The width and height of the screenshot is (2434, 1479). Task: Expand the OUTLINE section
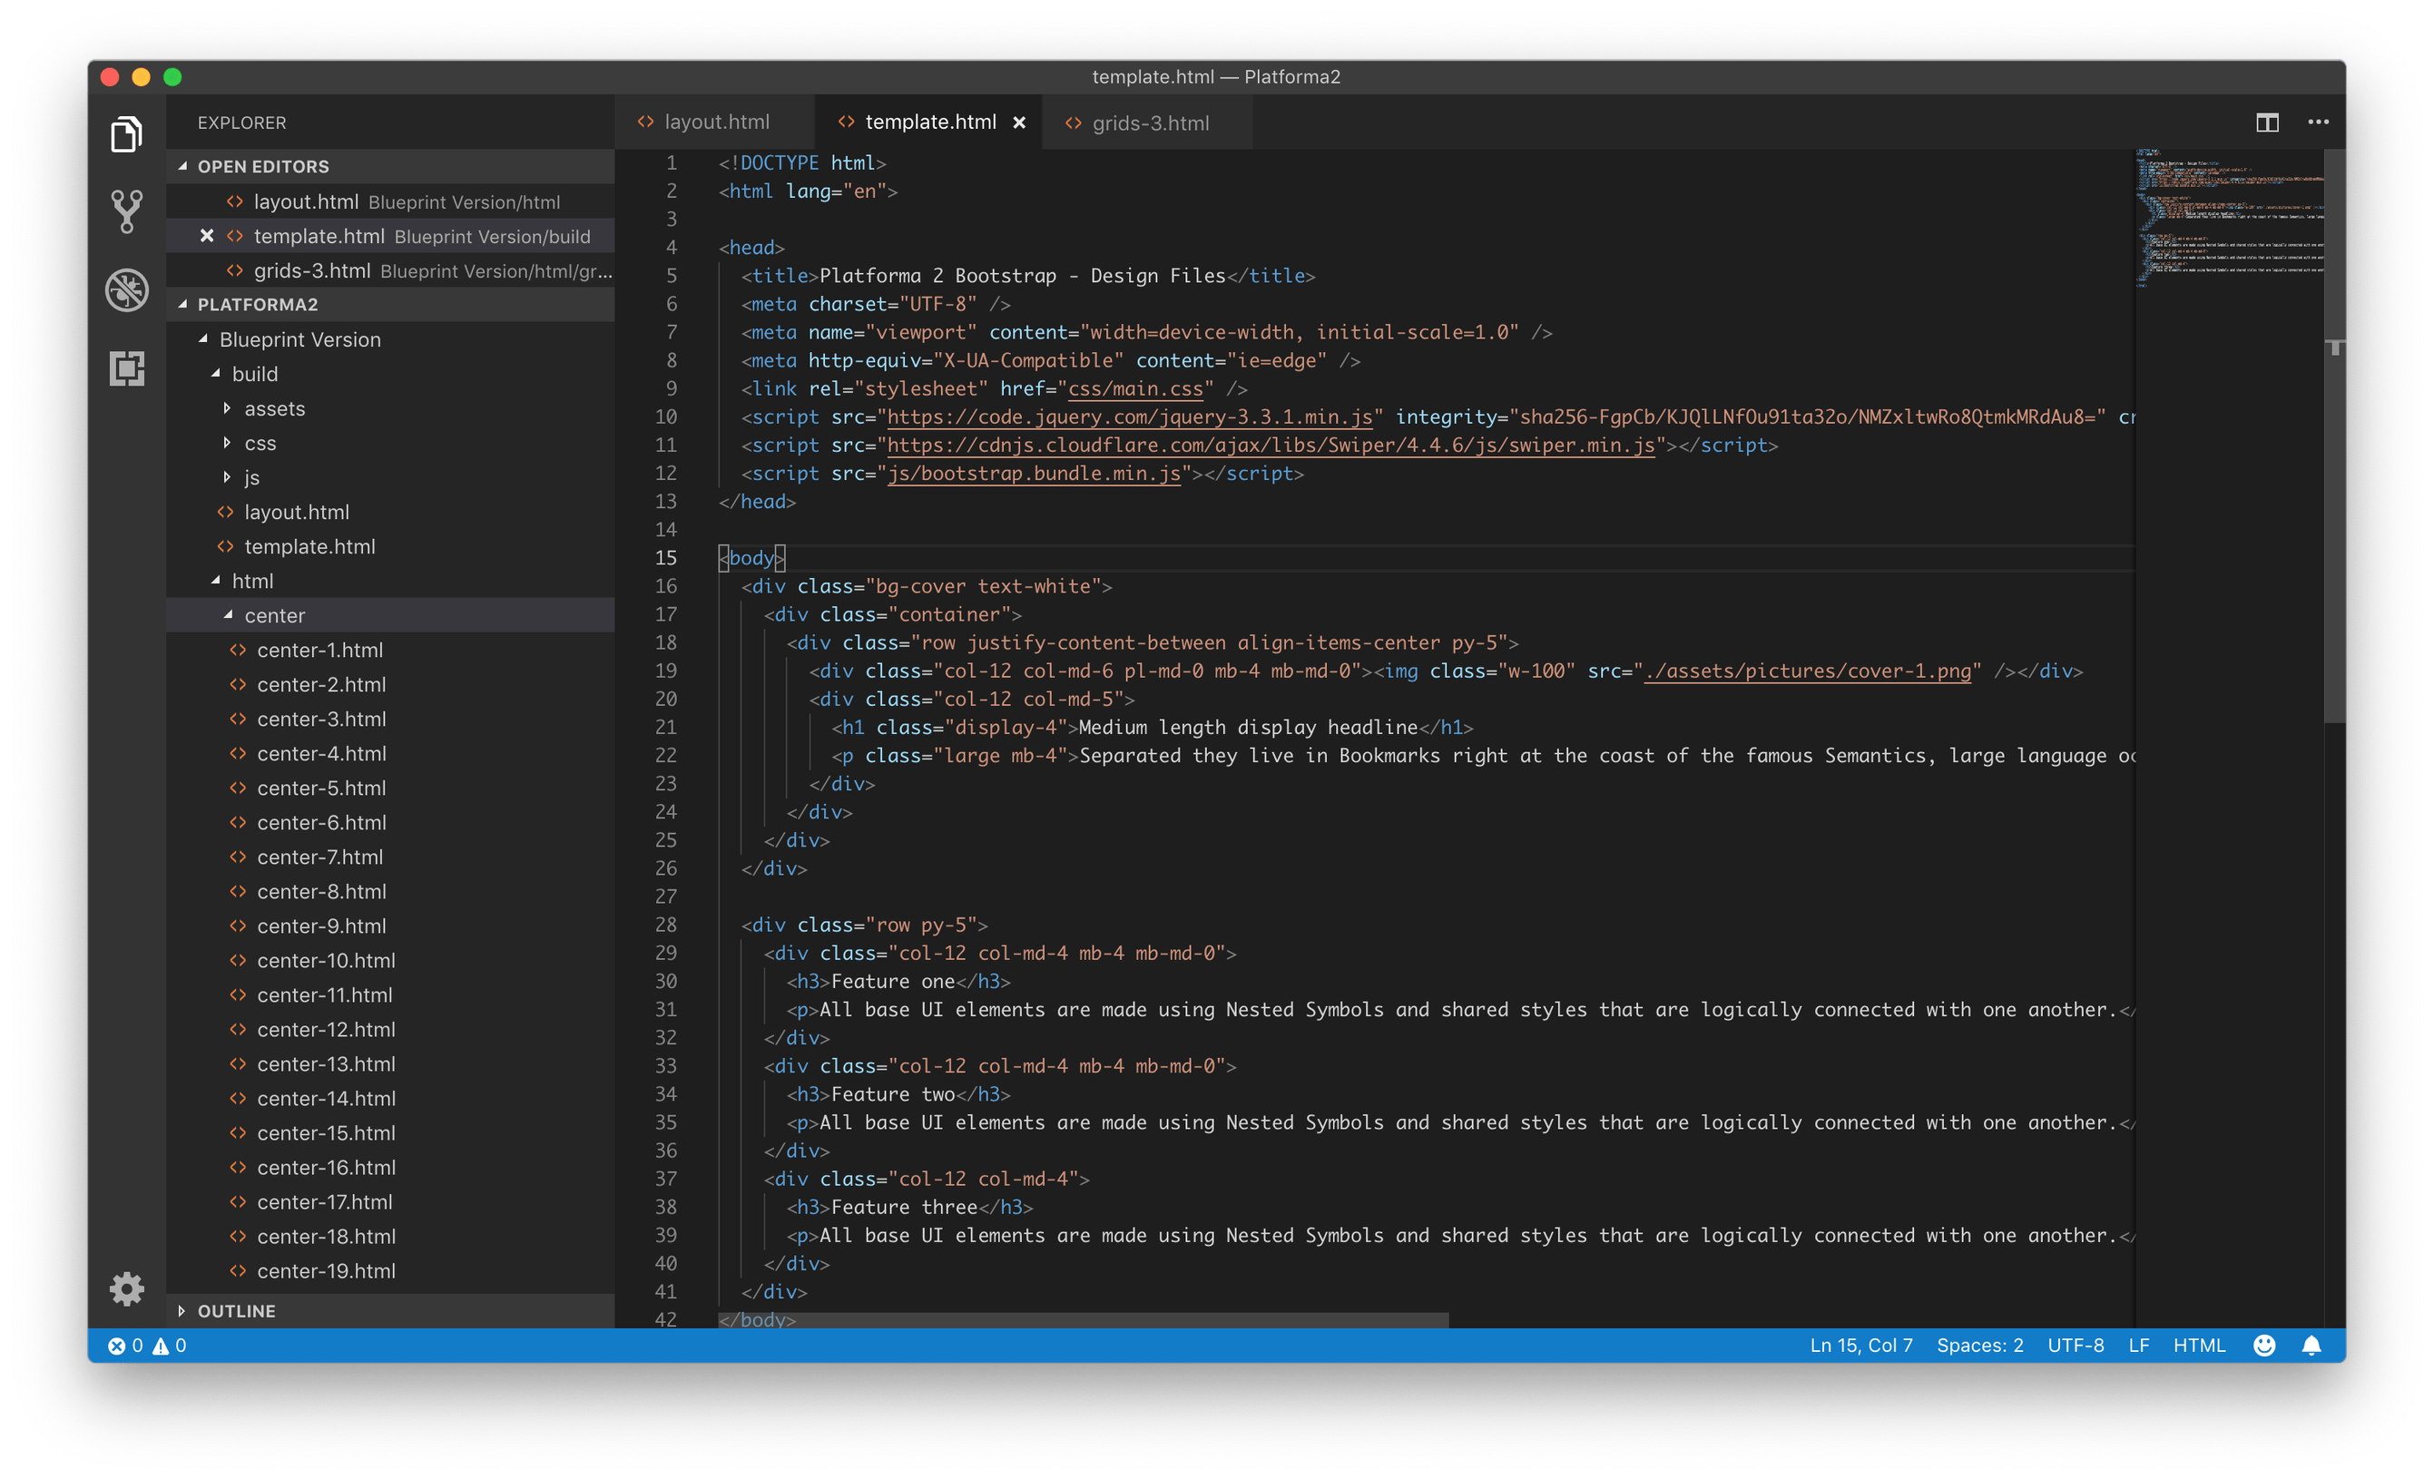pyautogui.click(x=235, y=1310)
